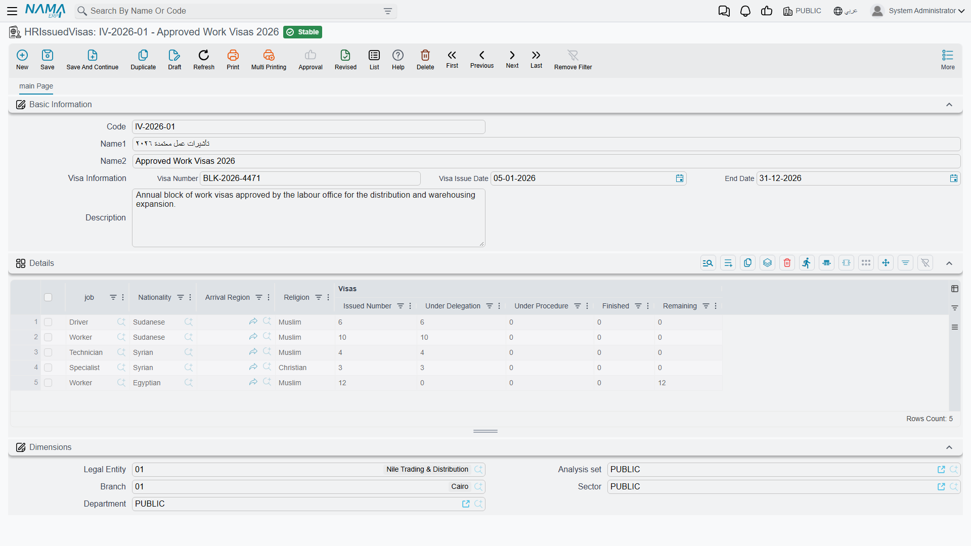
Task: Click the Description text area
Action: (308, 218)
